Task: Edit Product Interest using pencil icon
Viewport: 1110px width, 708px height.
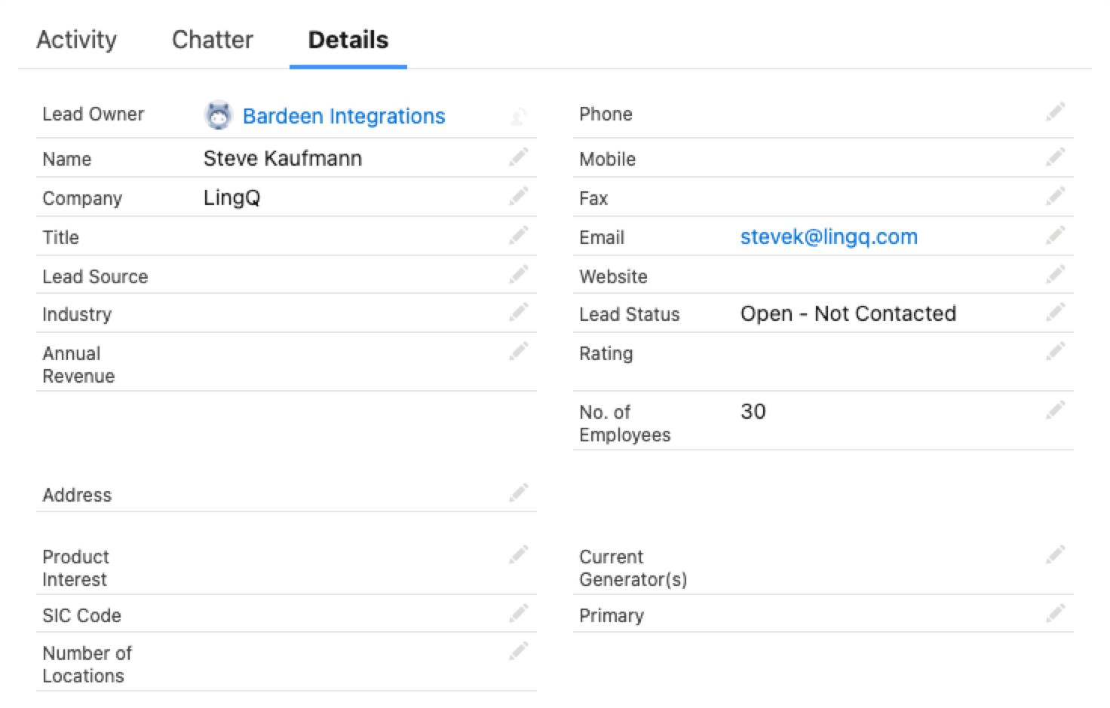Action: click(519, 554)
